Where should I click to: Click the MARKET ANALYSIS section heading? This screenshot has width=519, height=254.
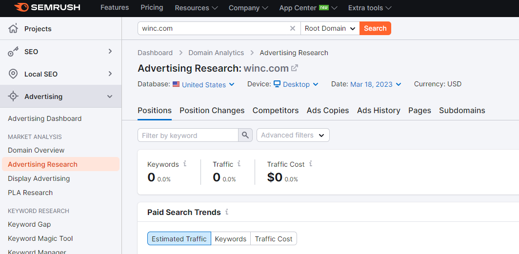[x=35, y=137]
